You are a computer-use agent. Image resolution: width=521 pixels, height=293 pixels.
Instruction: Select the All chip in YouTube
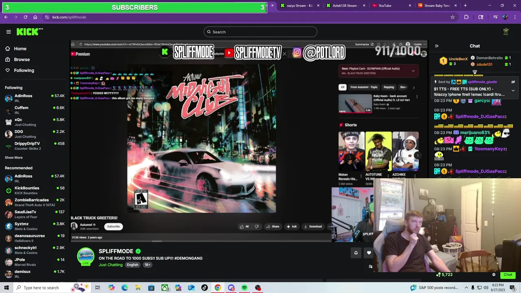pyautogui.click(x=343, y=87)
